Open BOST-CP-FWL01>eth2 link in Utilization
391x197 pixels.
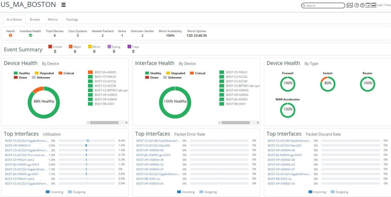(x=20, y=160)
